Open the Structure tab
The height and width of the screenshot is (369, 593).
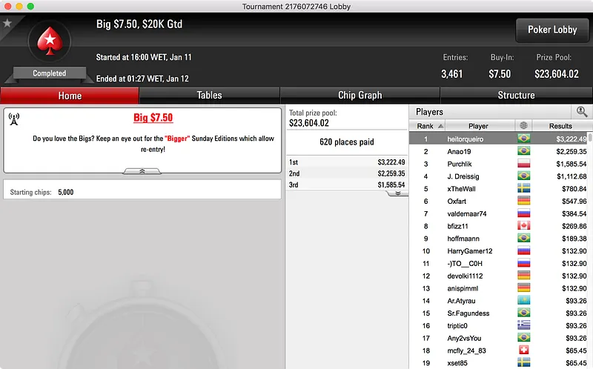tap(516, 96)
